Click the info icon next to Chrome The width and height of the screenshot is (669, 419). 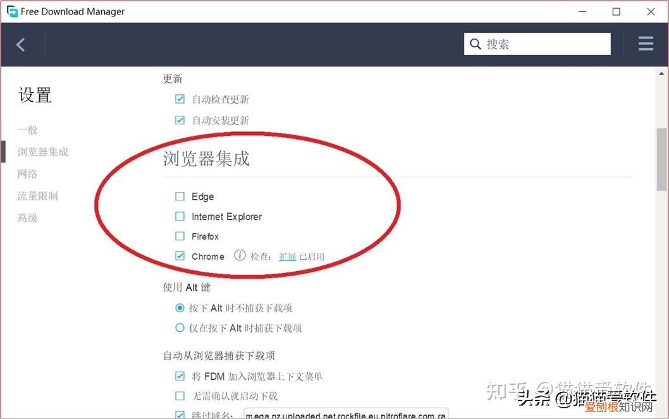[x=240, y=256]
